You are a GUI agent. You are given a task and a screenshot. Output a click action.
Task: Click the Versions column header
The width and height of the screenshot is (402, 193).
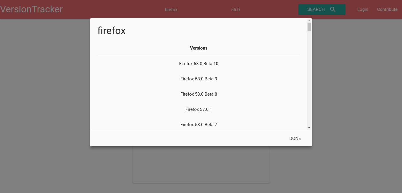(x=199, y=48)
